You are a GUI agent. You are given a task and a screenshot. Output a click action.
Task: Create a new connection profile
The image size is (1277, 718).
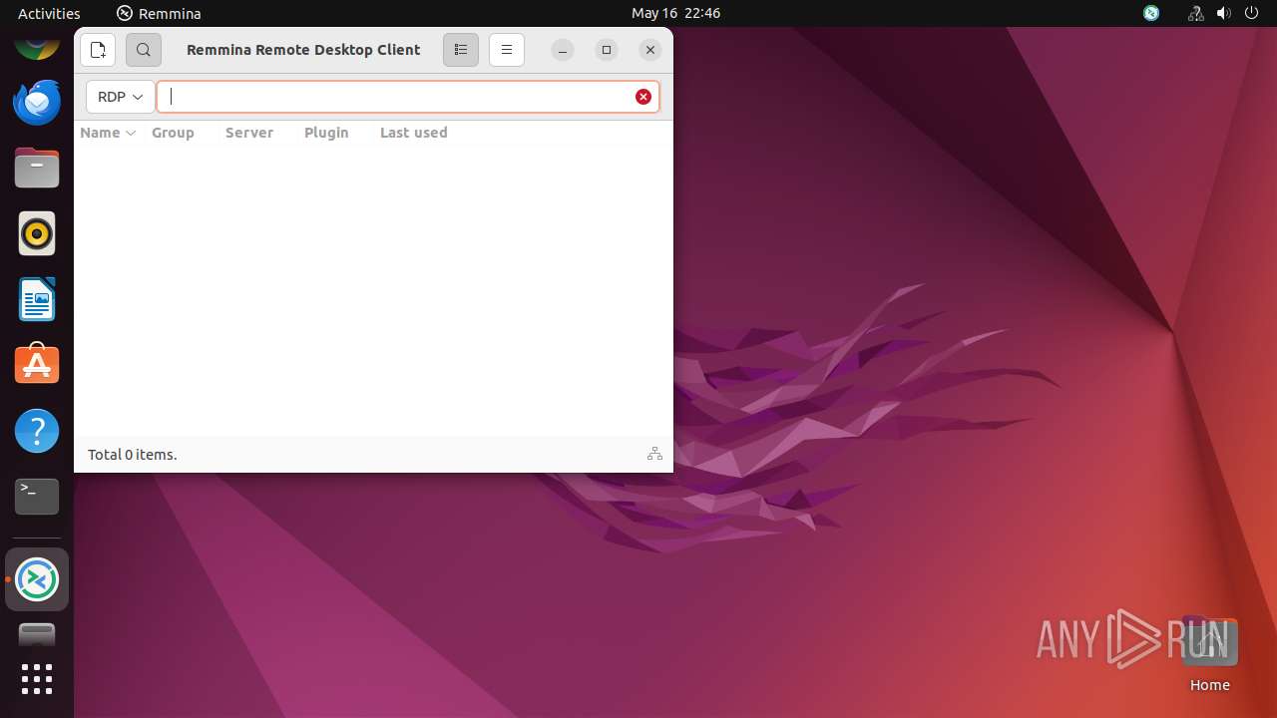(x=98, y=50)
